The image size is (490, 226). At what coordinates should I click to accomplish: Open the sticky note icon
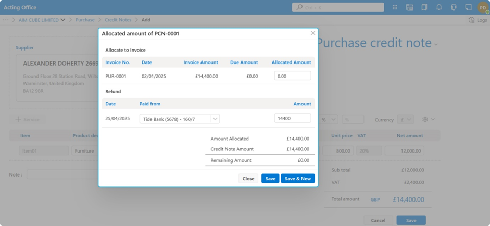click(x=468, y=7)
